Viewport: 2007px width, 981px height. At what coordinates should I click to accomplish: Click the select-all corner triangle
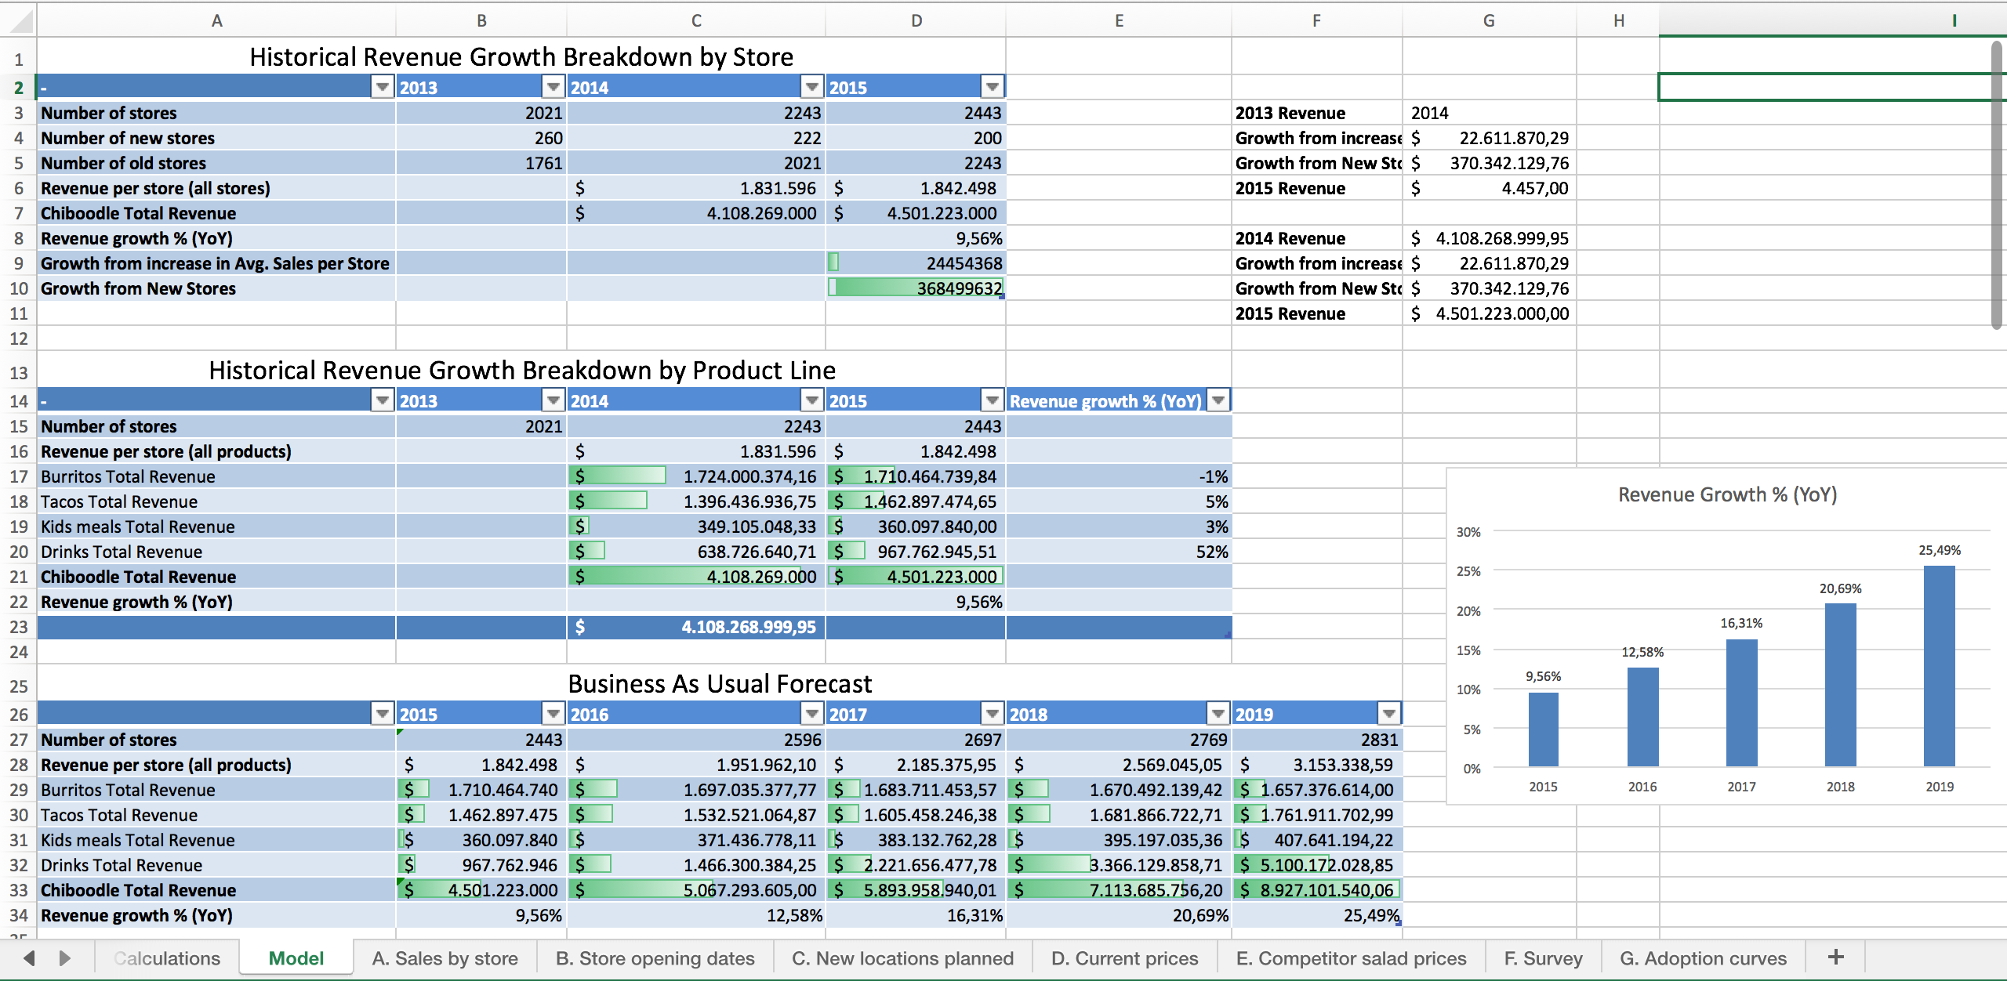[x=22, y=21]
